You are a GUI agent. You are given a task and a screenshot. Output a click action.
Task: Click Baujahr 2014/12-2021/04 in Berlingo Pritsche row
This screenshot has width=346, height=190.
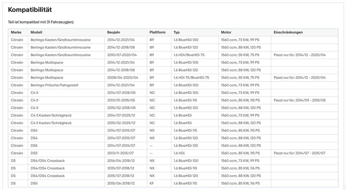point(121,85)
